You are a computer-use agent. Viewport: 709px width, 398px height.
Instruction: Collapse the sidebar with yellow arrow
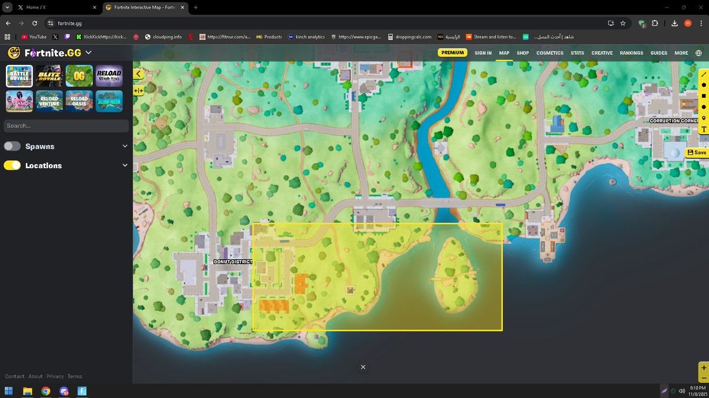click(x=138, y=74)
